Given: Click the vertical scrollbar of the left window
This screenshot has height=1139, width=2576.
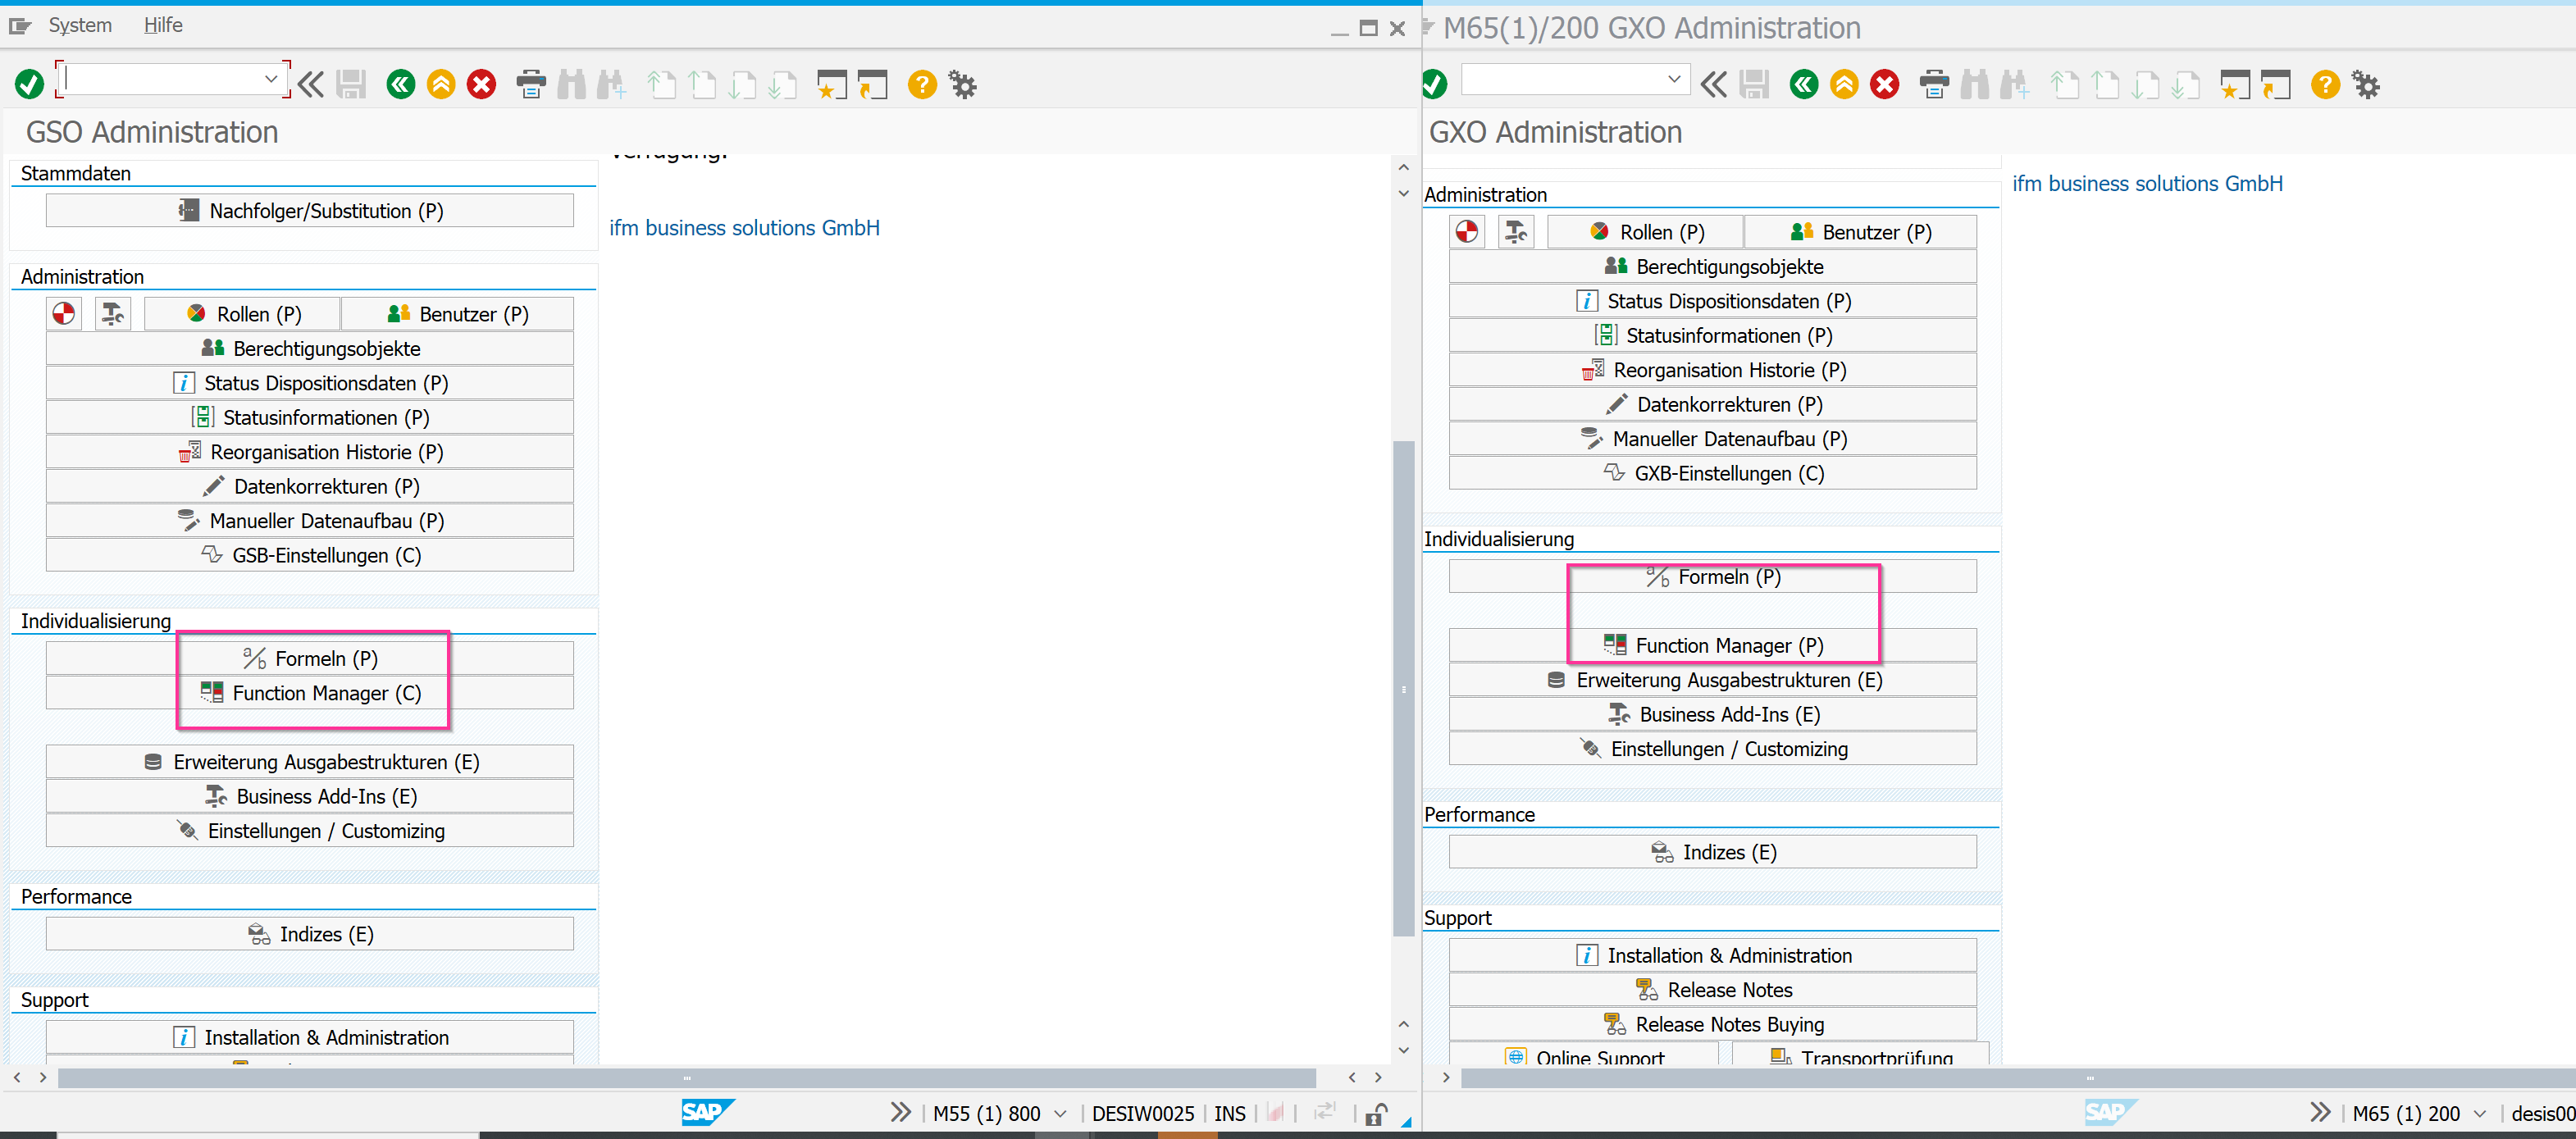Looking at the screenshot, I should pos(1403,688).
